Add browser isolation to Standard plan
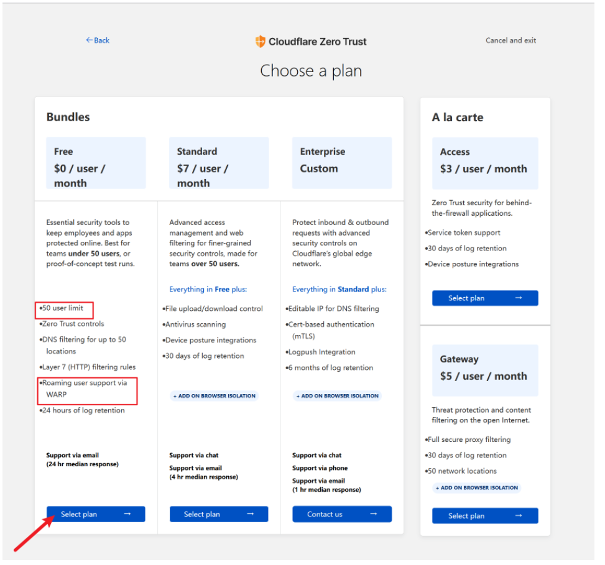605x565 pixels. click(214, 396)
